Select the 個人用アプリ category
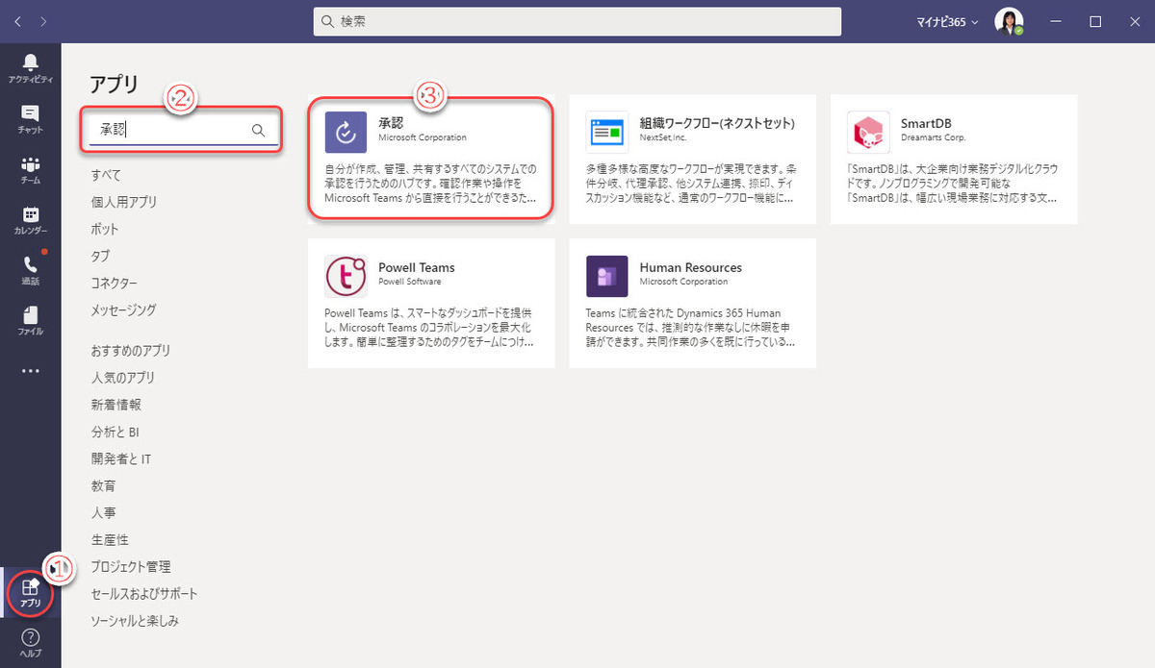 [x=124, y=202]
